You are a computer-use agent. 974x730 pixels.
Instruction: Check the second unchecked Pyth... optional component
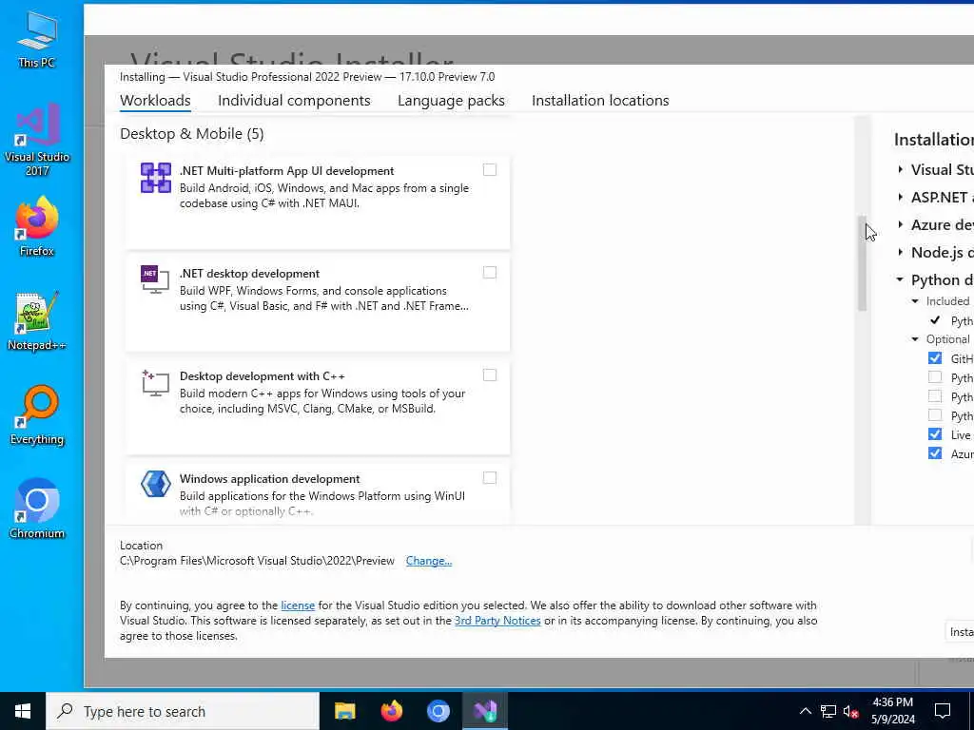coord(935,396)
